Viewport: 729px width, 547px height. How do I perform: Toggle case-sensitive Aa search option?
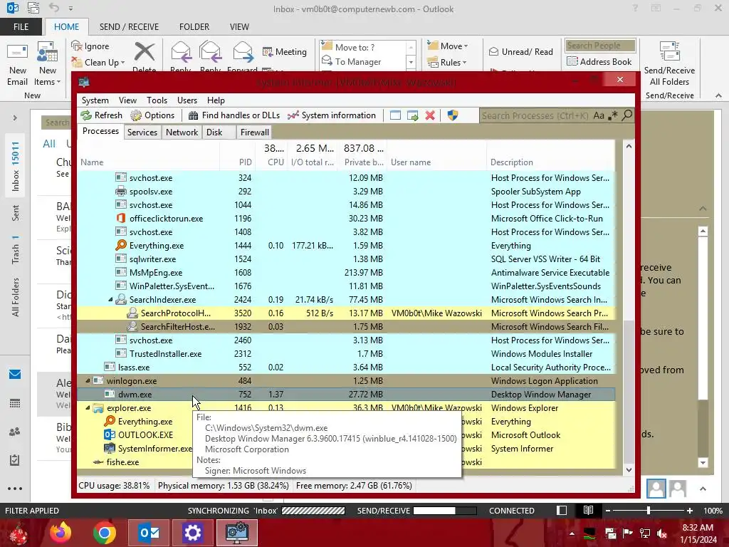(599, 115)
